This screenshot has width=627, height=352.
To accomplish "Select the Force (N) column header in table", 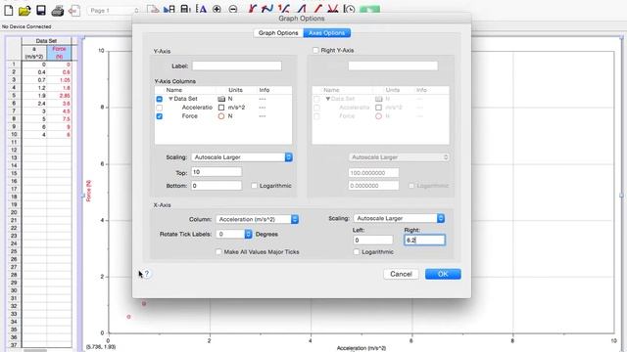I will [x=59, y=53].
